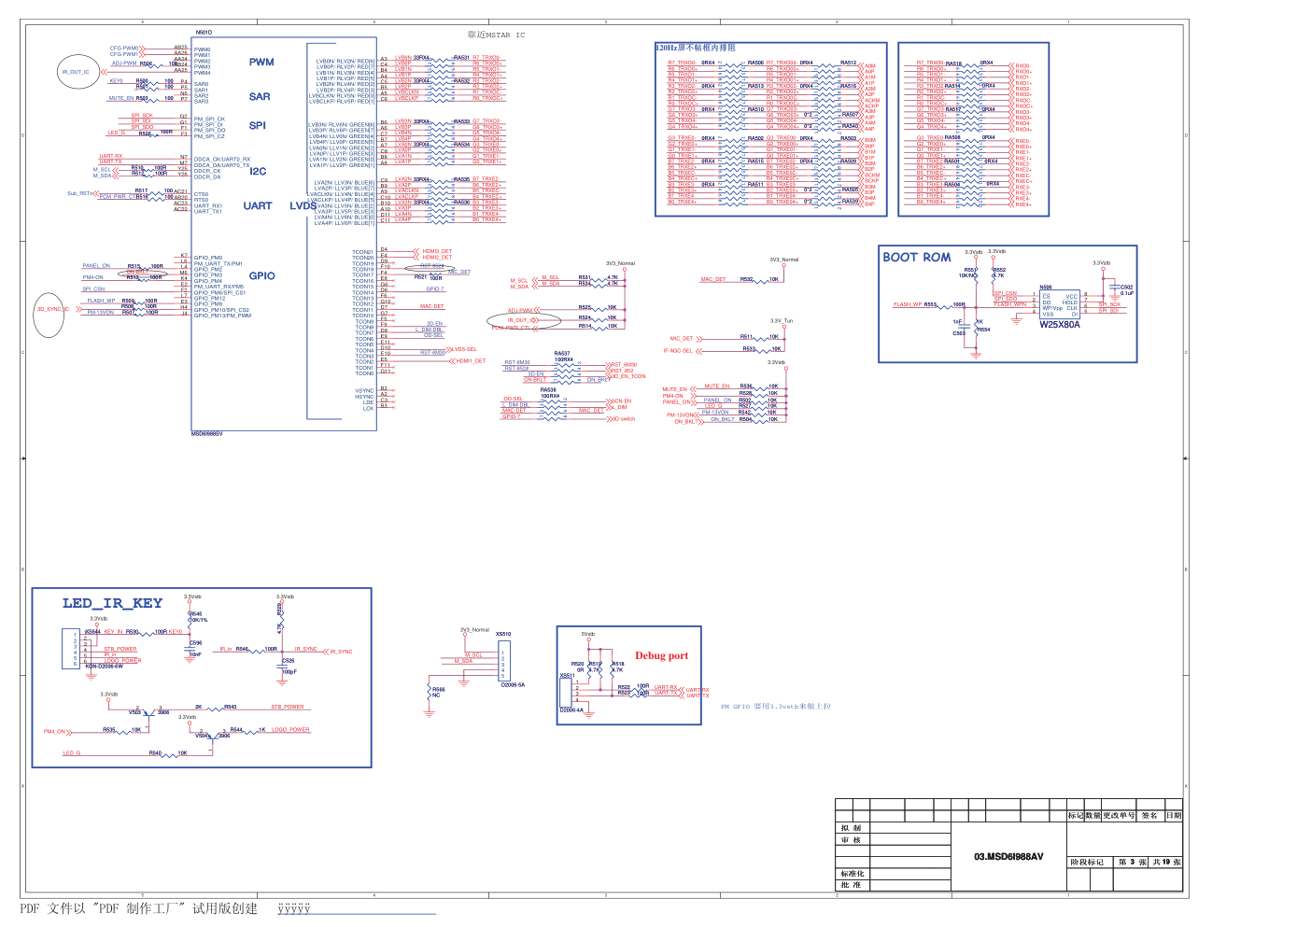This screenshot has height=927, width=1311.
Task: Click the 'PM GPIO' note text
Action: tap(775, 707)
